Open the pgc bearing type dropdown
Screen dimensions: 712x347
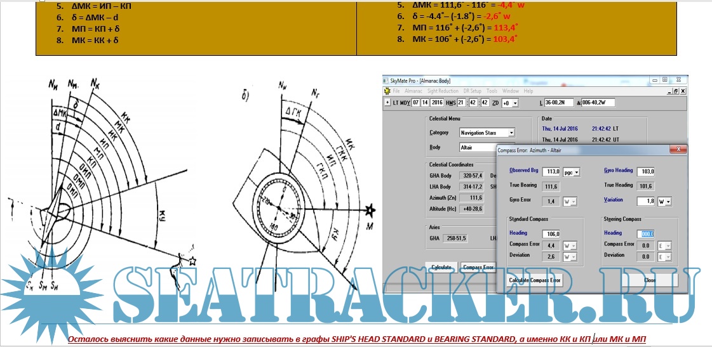[576, 172]
